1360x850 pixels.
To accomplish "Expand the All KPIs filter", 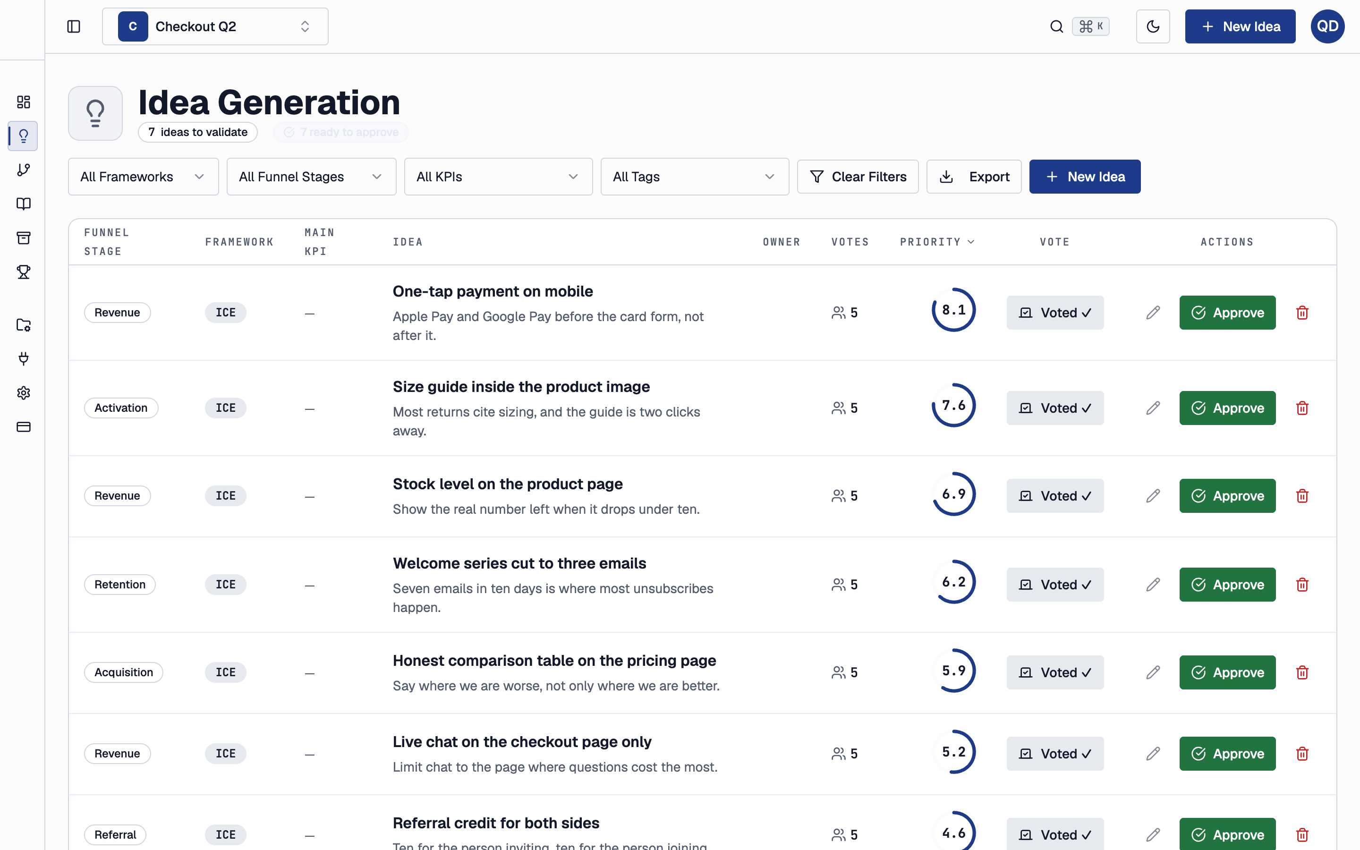I will click(x=498, y=177).
